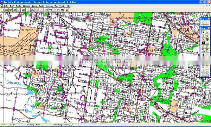The image size is (211, 127).
Task: Click the black Invert Selection icon
Action: click(x=203, y=43)
